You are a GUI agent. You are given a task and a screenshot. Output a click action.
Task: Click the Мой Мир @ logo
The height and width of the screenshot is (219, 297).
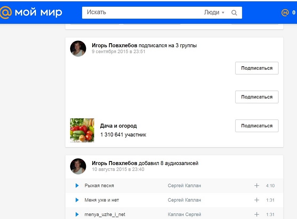click(x=31, y=12)
